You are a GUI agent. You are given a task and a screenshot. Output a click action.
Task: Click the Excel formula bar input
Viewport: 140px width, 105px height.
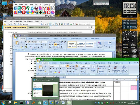click(x=101, y=77)
